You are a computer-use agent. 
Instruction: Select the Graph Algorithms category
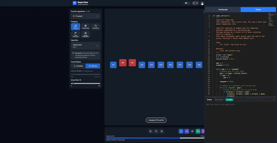tap(86, 34)
